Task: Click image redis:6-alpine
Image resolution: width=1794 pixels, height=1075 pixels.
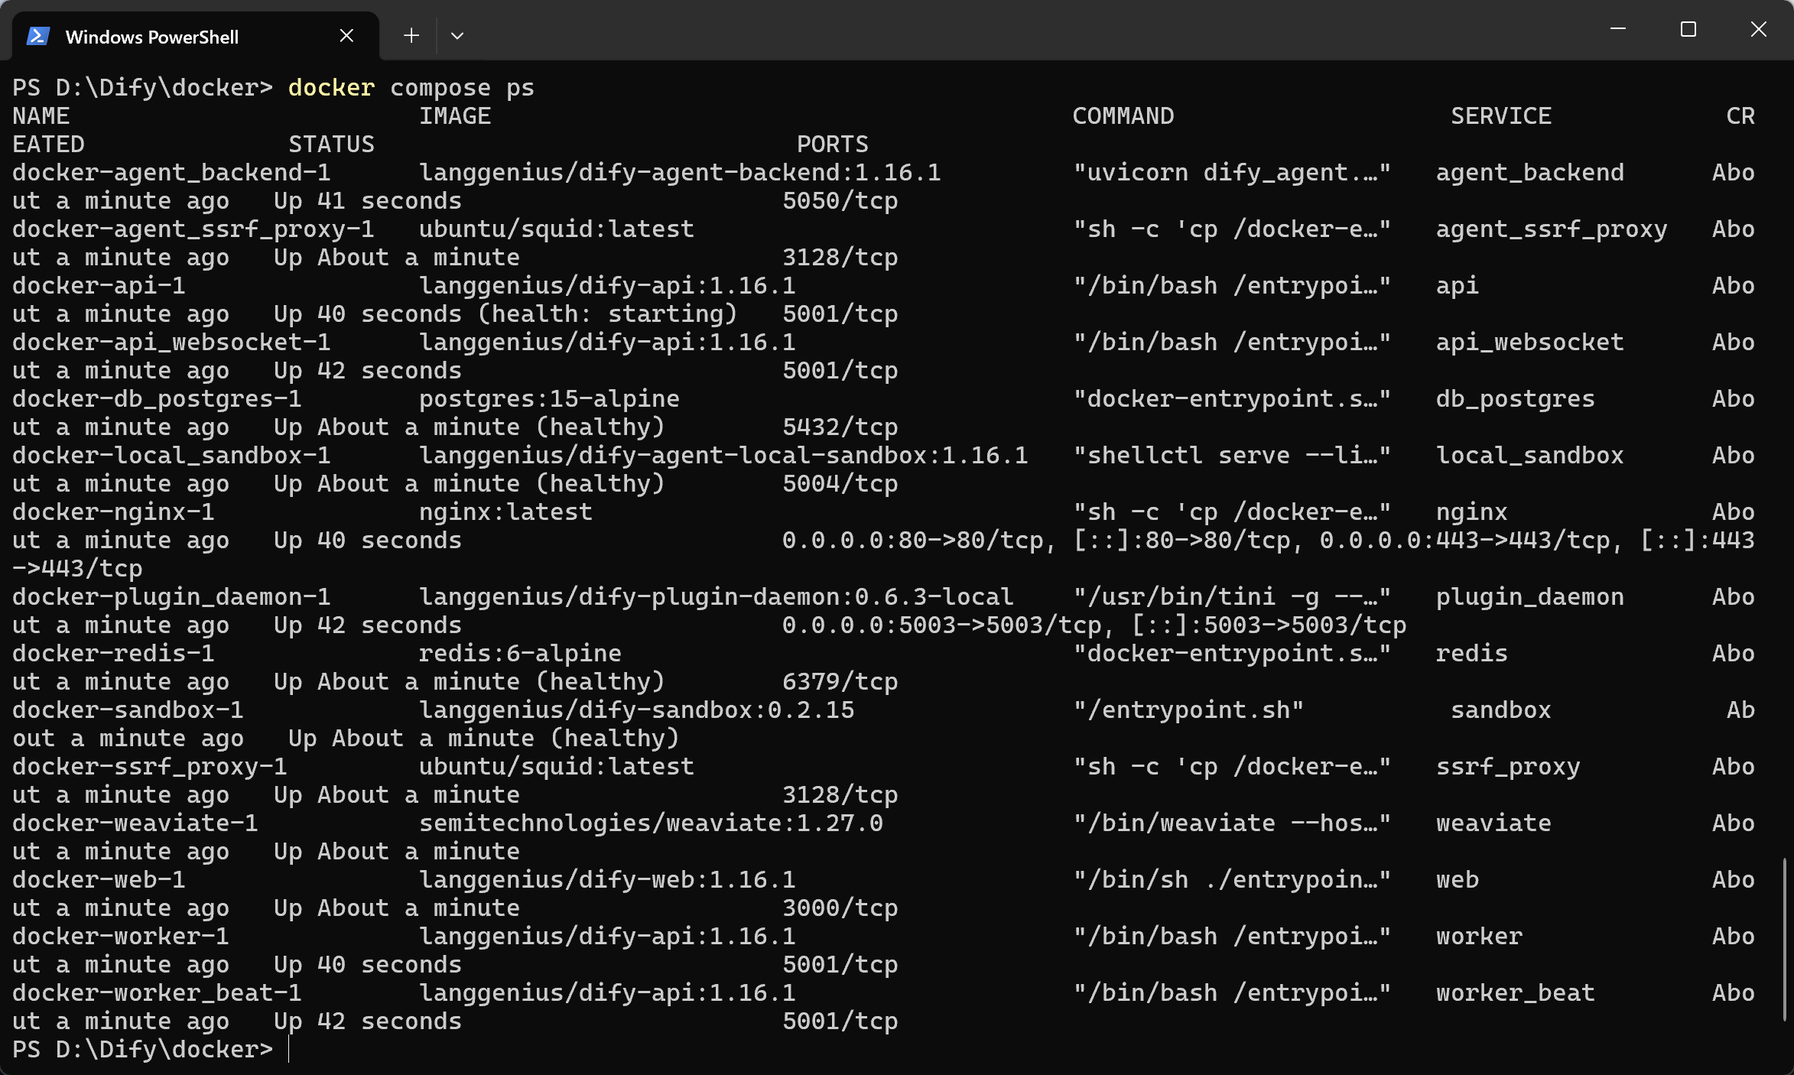Action: (x=521, y=654)
